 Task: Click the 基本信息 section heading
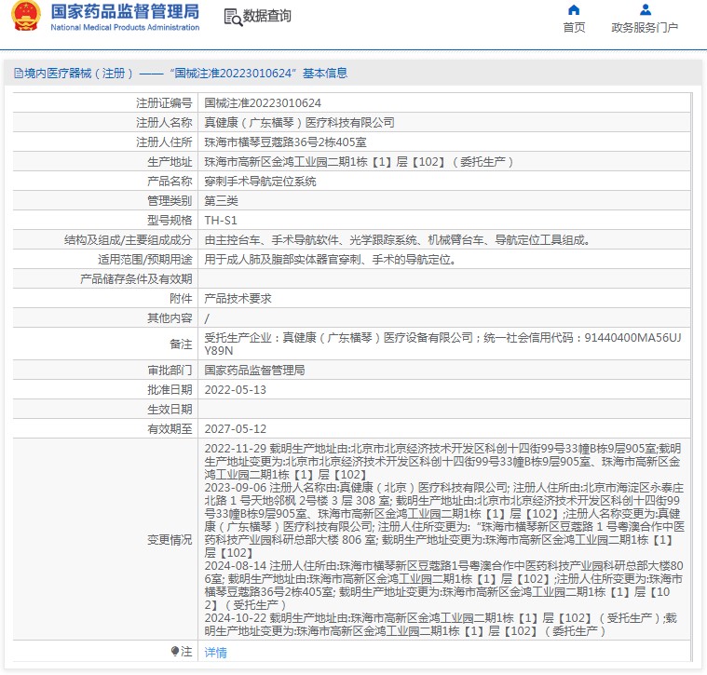325,73
